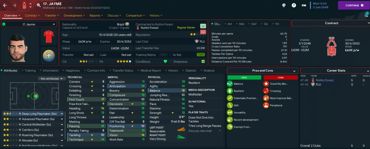Open the help question mark icon

tap(294, 5)
